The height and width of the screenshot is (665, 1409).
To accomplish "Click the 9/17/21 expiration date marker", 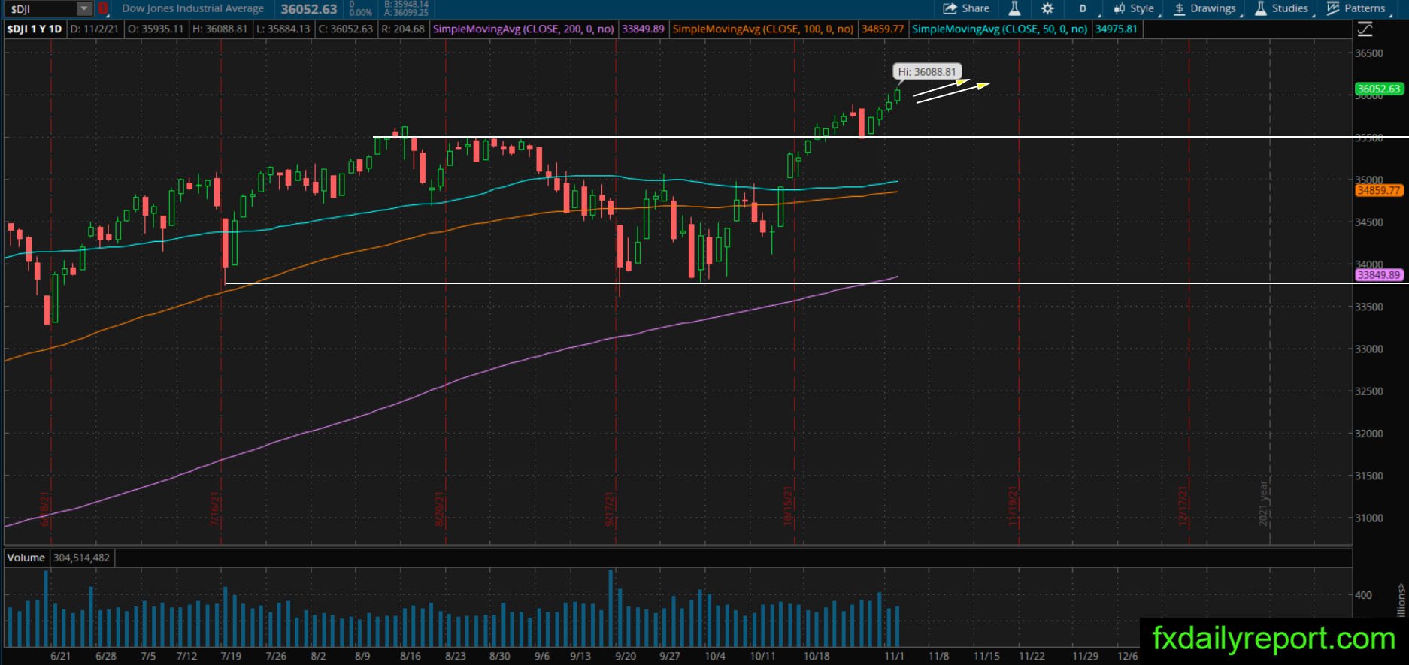I will [610, 509].
